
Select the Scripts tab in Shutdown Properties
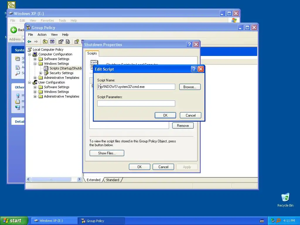point(92,53)
